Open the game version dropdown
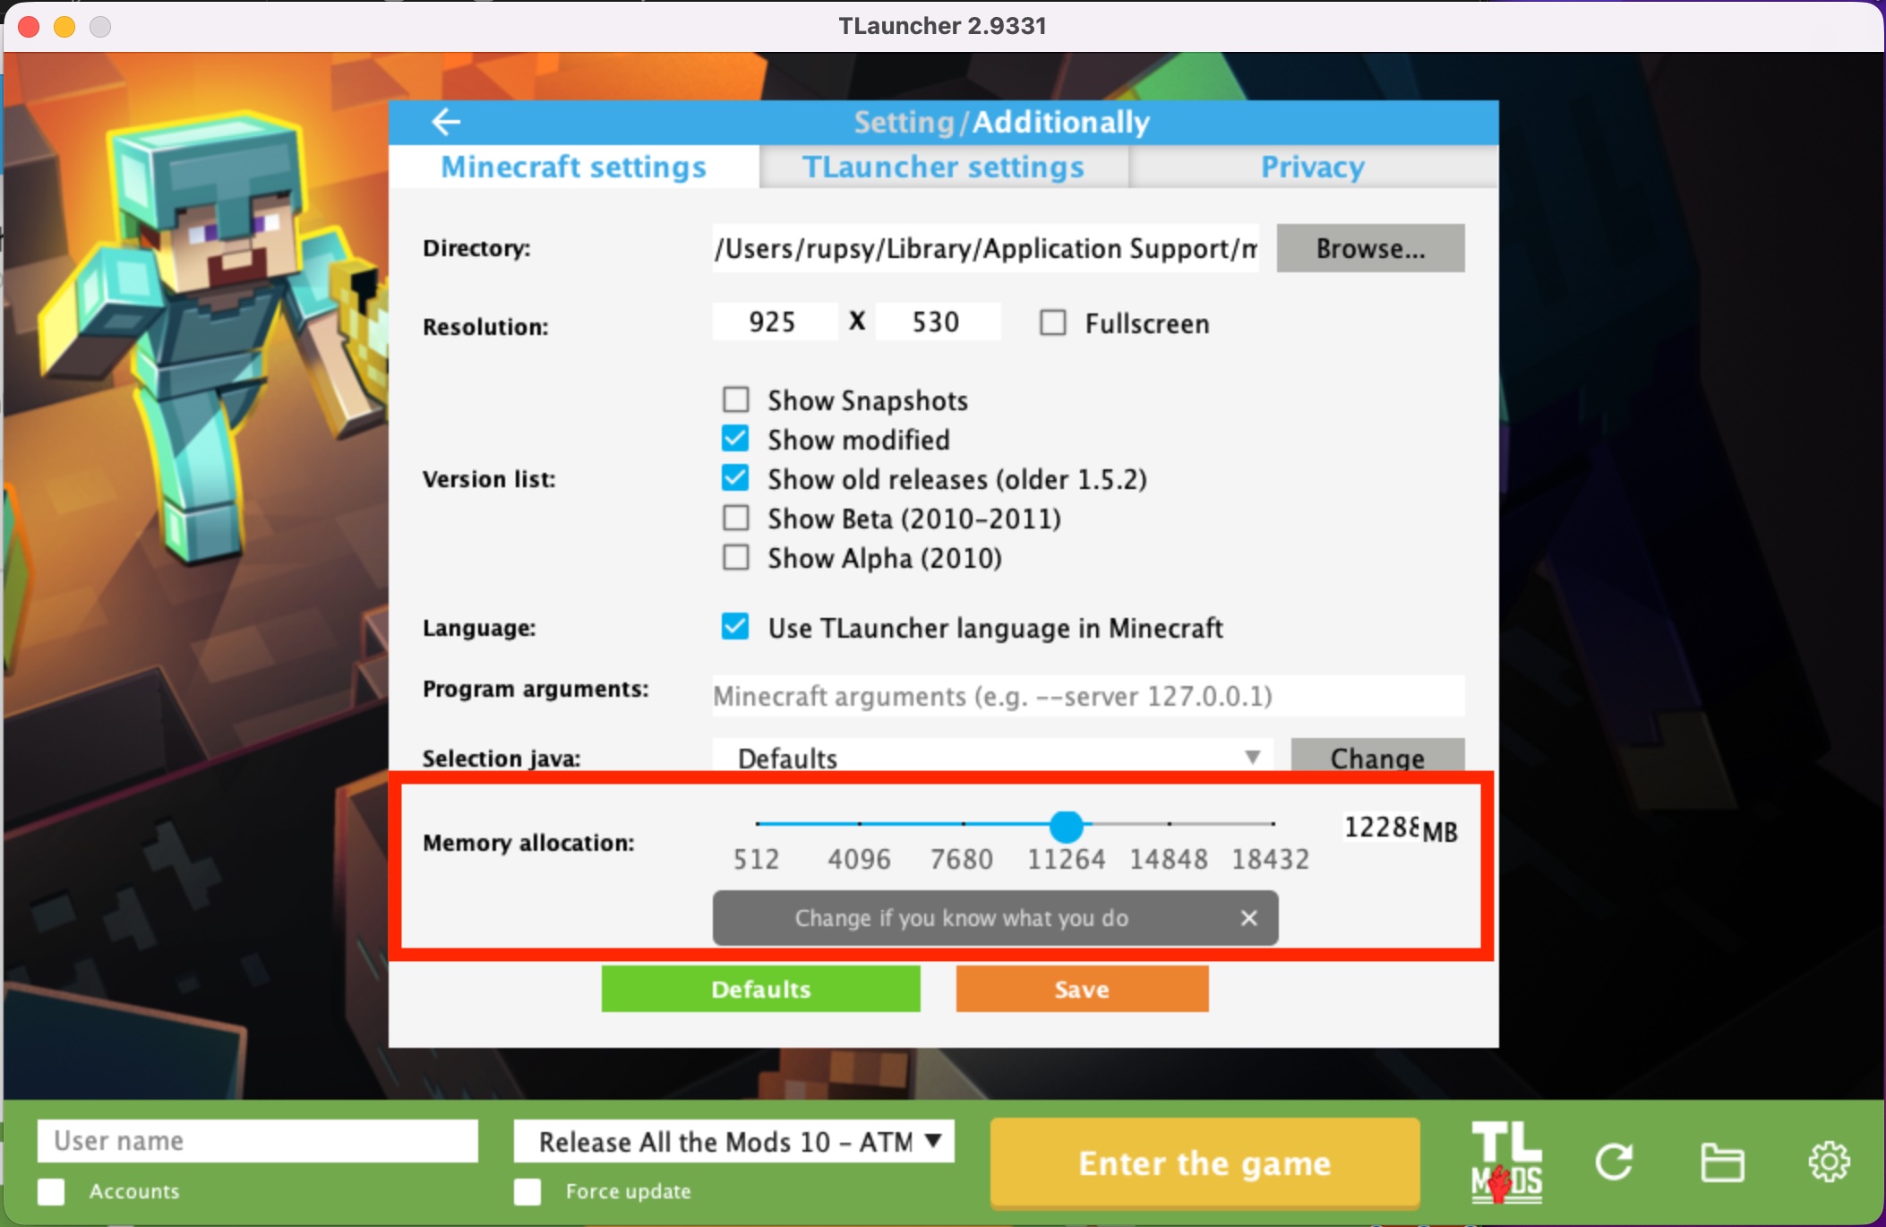 tap(734, 1141)
